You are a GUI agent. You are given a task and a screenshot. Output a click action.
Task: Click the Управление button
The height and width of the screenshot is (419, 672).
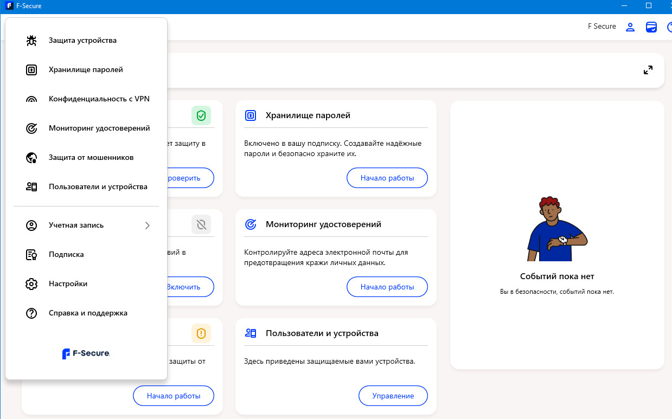[x=393, y=396]
